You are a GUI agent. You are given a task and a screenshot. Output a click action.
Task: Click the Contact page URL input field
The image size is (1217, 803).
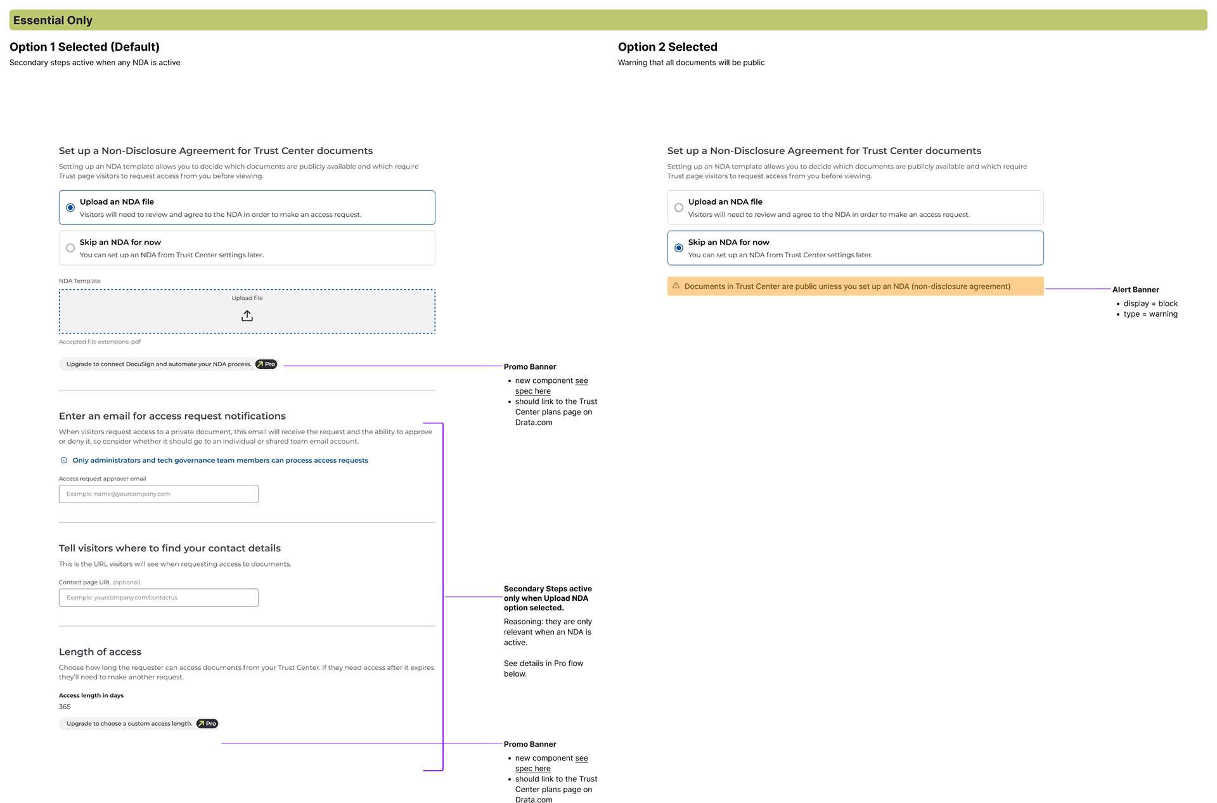coord(158,598)
